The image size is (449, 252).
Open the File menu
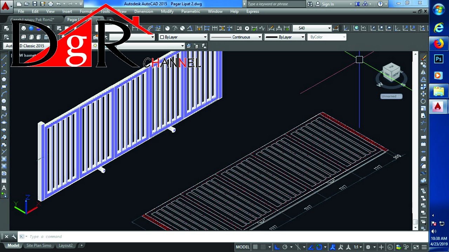pyautogui.click(x=21, y=12)
